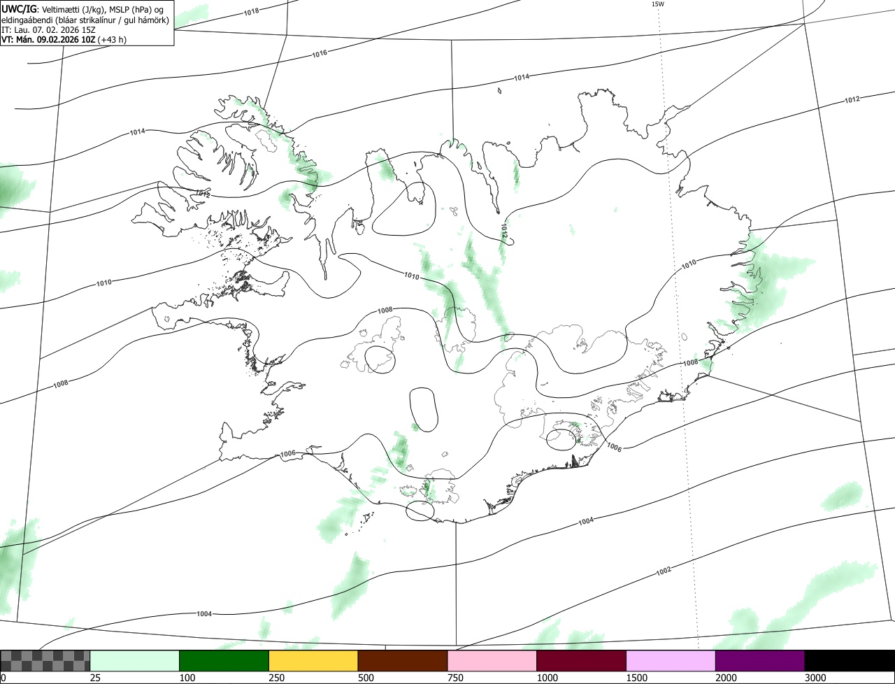Pick the yellow 250–500 legend swatch
The width and height of the screenshot is (895, 684).
(x=313, y=660)
